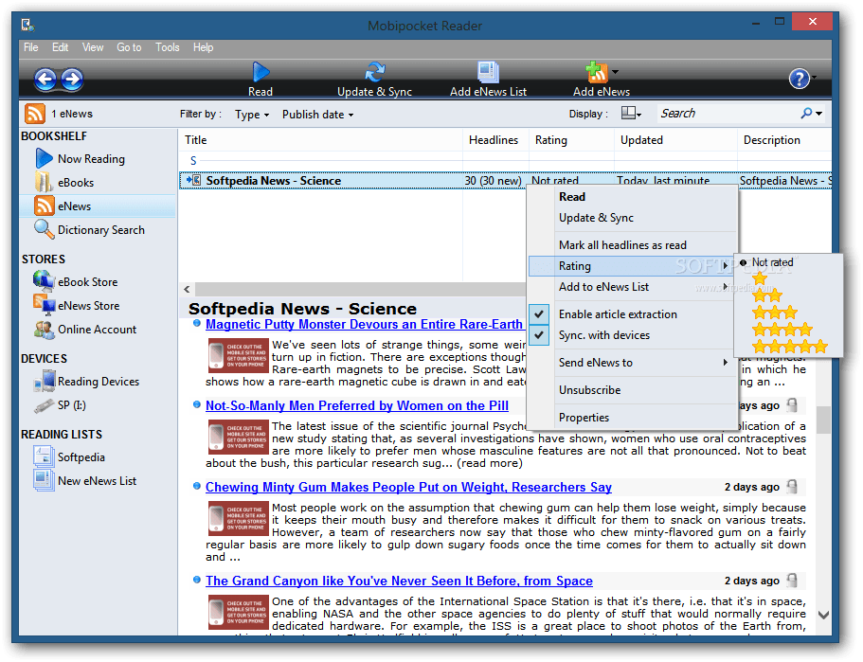Click the RSS icon beside 1 eNews
This screenshot has width=863, height=662.
point(35,114)
